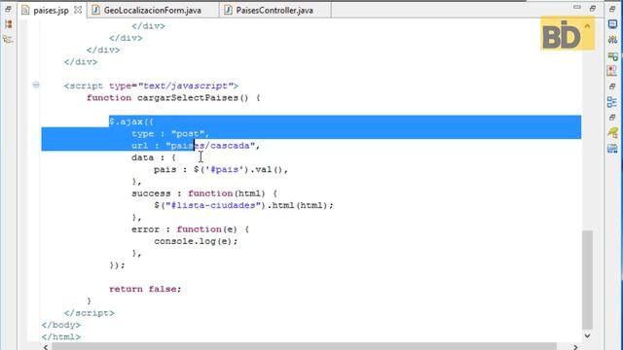Screen dimensions: 623x350
Task: Restore the stack above the Console icon
Action: 612,9
